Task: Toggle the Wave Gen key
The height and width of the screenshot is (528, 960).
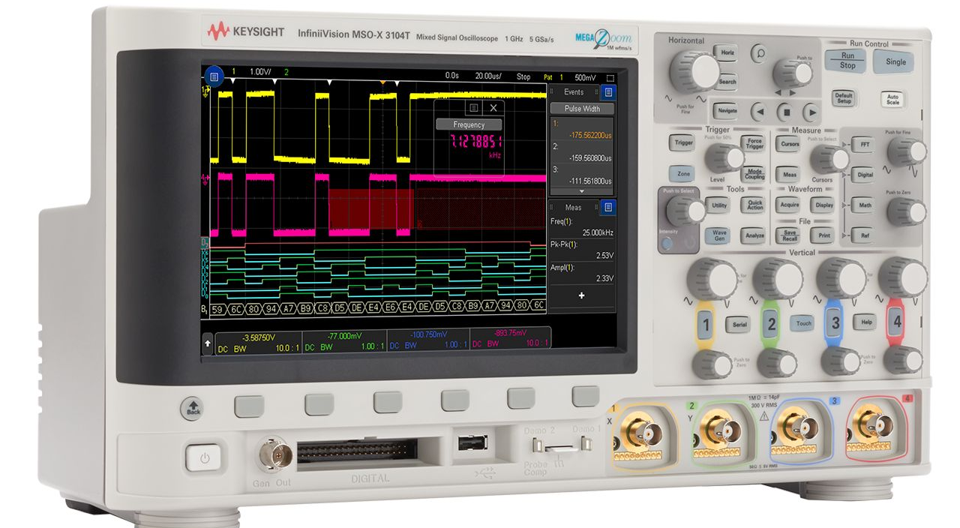Action: pos(718,235)
